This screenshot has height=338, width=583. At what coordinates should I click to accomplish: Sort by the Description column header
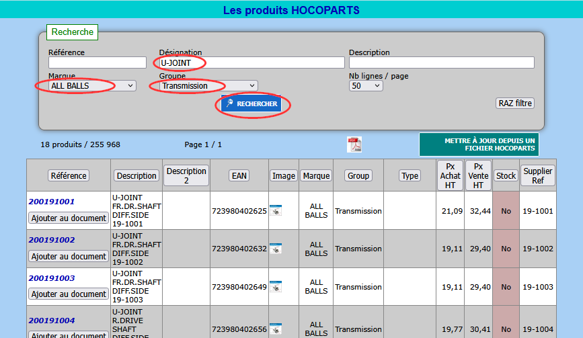(x=137, y=175)
